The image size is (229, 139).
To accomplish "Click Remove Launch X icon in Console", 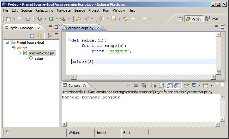I will (136, 85).
